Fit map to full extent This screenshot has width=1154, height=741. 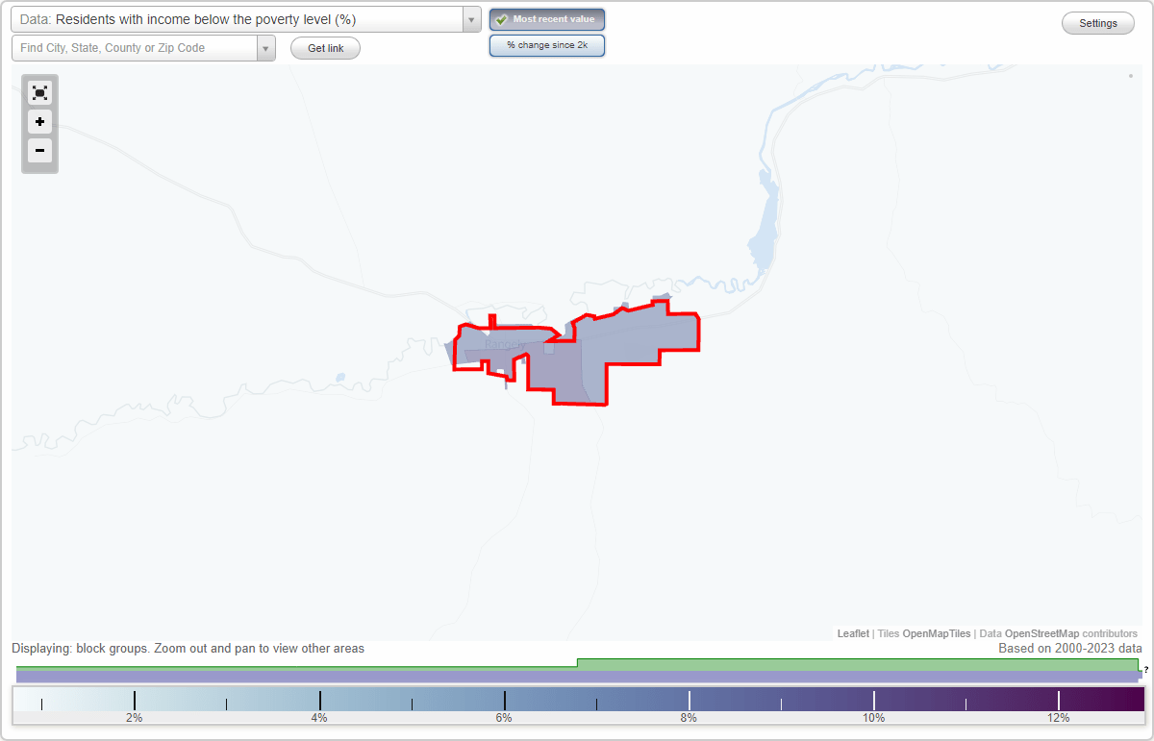(x=39, y=92)
